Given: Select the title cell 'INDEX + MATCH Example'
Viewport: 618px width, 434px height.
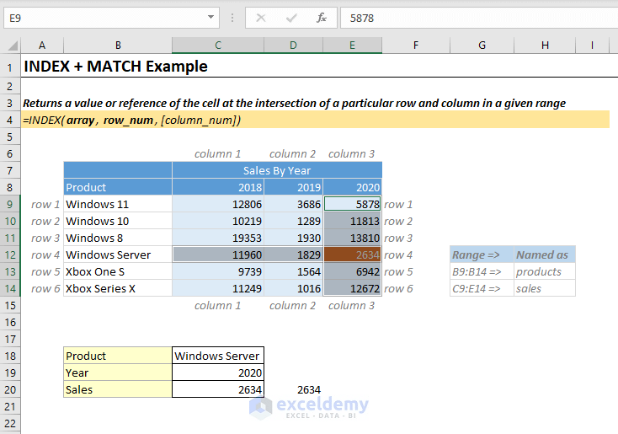Looking at the screenshot, I should click(x=115, y=67).
